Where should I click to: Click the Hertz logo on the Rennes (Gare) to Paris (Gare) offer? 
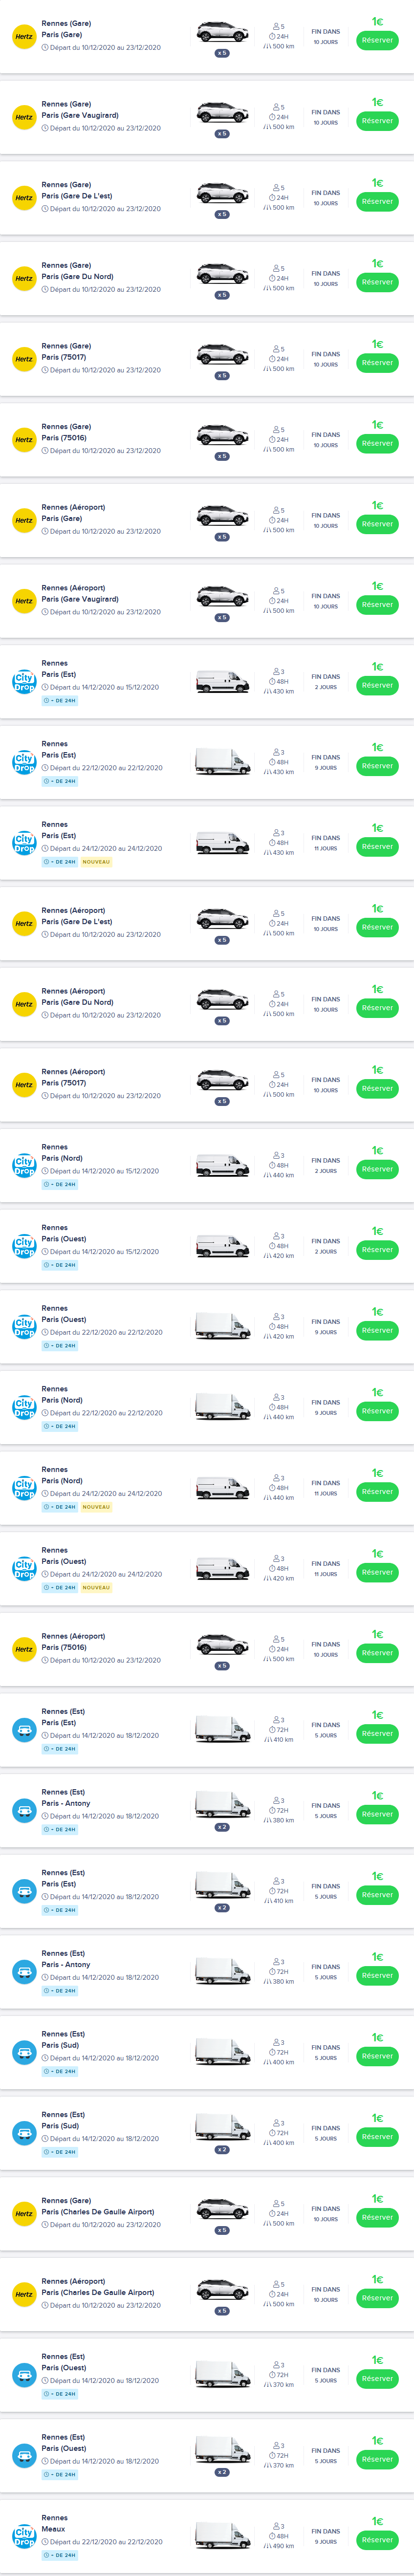[x=23, y=37]
